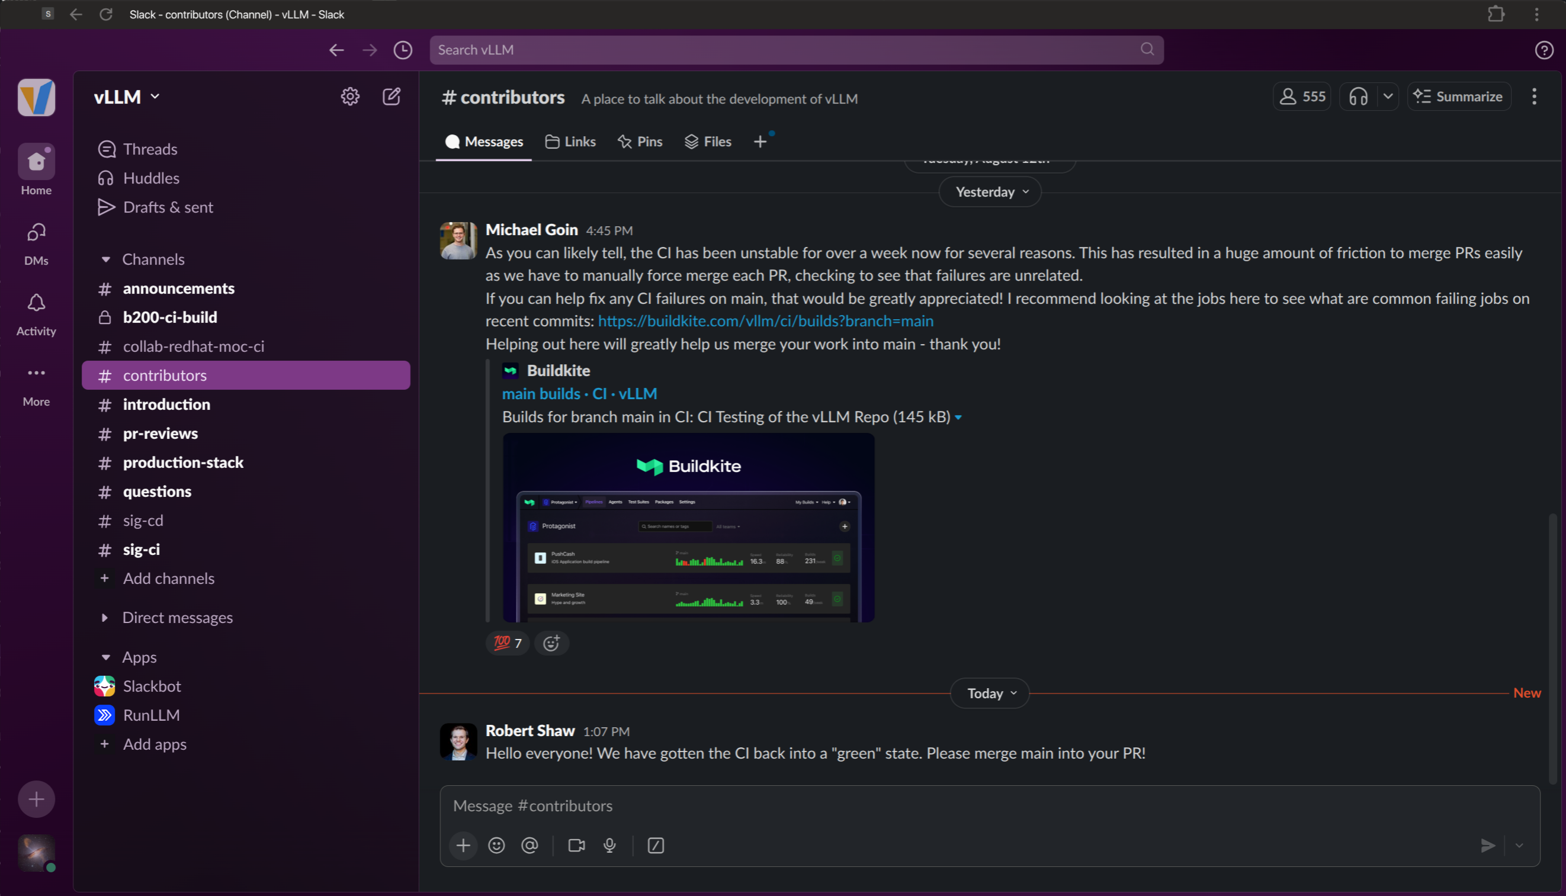Viewport: 1566px width, 896px height.
Task: Navigate back with the Slack back arrow
Action: pos(336,50)
